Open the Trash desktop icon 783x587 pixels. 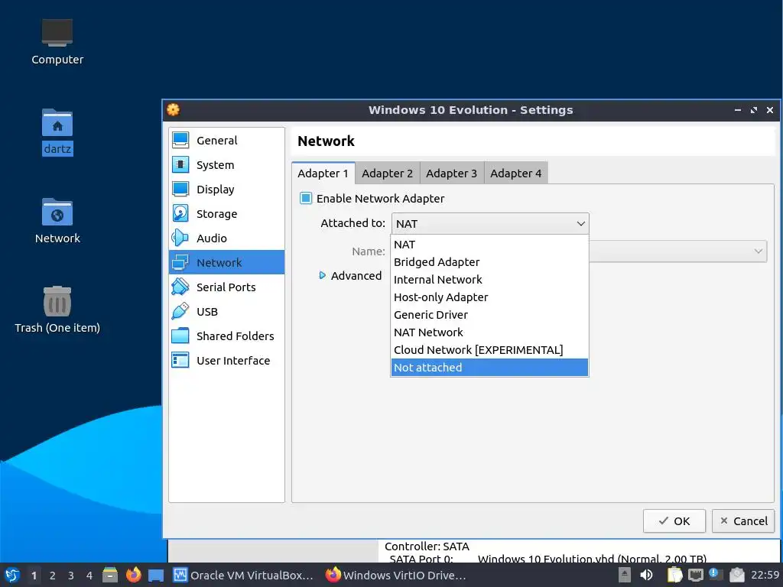(x=57, y=301)
